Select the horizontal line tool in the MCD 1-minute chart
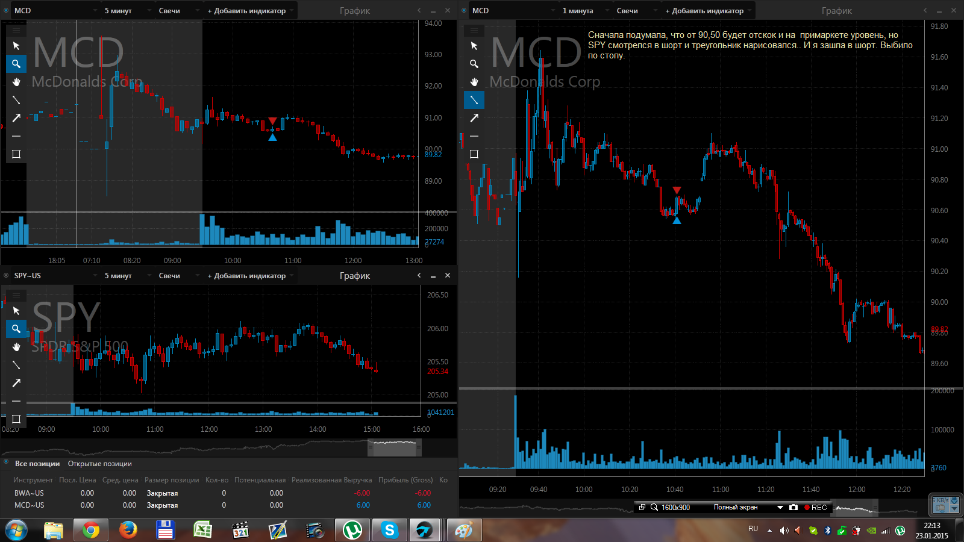This screenshot has width=964, height=542. tap(474, 136)
